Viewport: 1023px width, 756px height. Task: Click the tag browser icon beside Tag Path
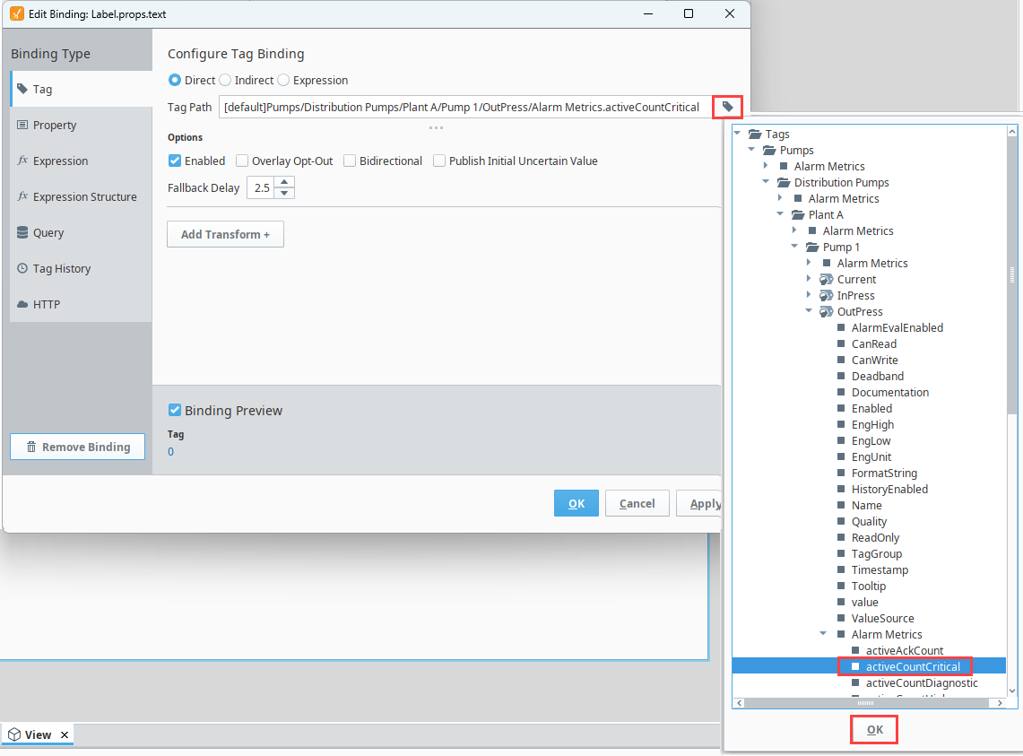point(728,107)
